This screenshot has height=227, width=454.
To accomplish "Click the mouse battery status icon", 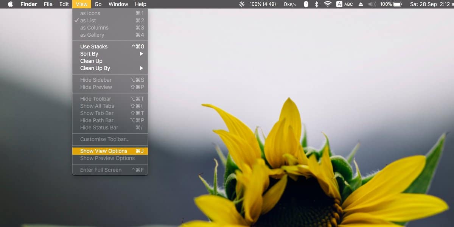I will (x=306, y=4).
